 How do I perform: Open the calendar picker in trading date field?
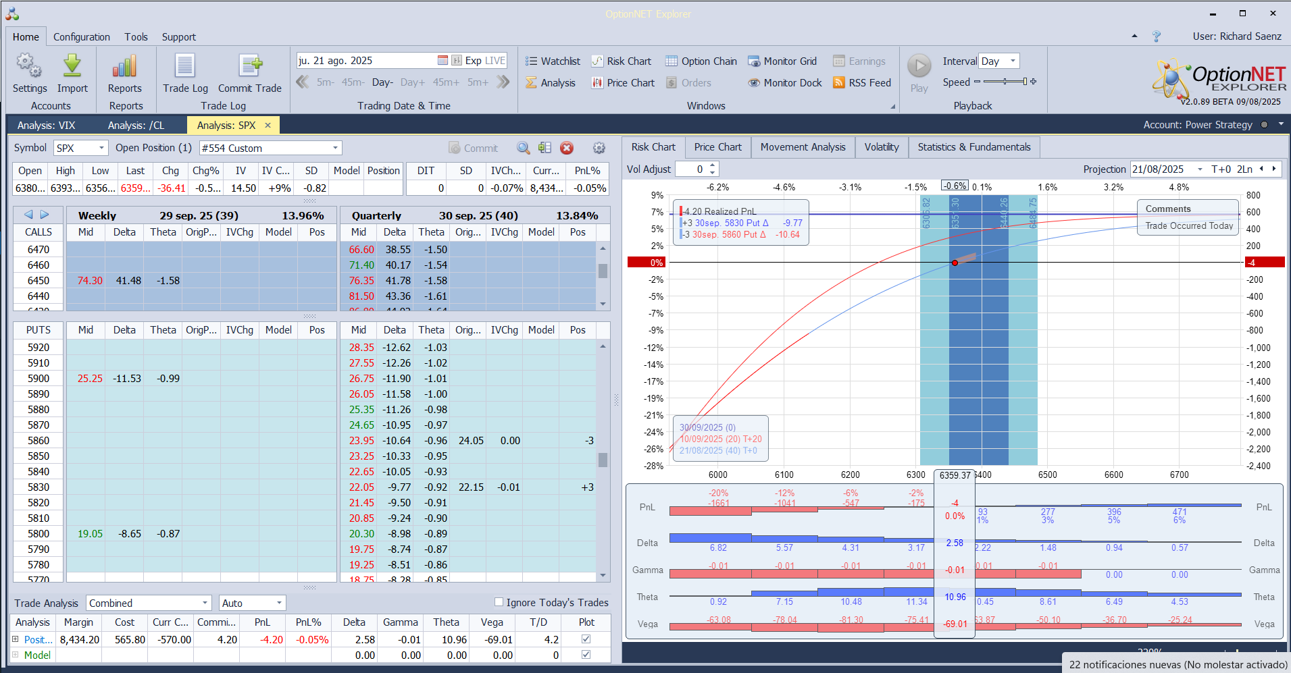point(442,60)
